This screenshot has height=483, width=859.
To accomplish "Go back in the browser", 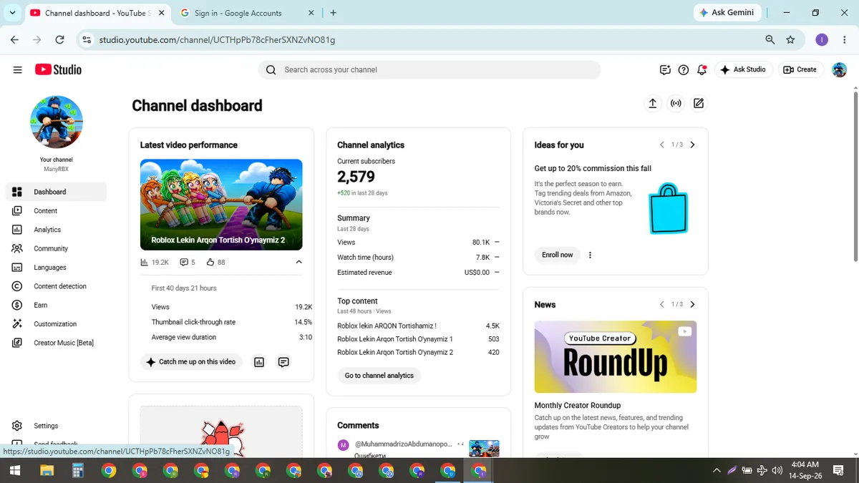I will click(x=14, y=40).
